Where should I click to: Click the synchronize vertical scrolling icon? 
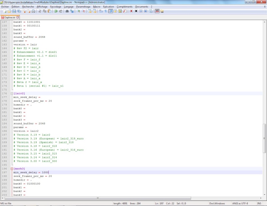[x=89, y=11]
